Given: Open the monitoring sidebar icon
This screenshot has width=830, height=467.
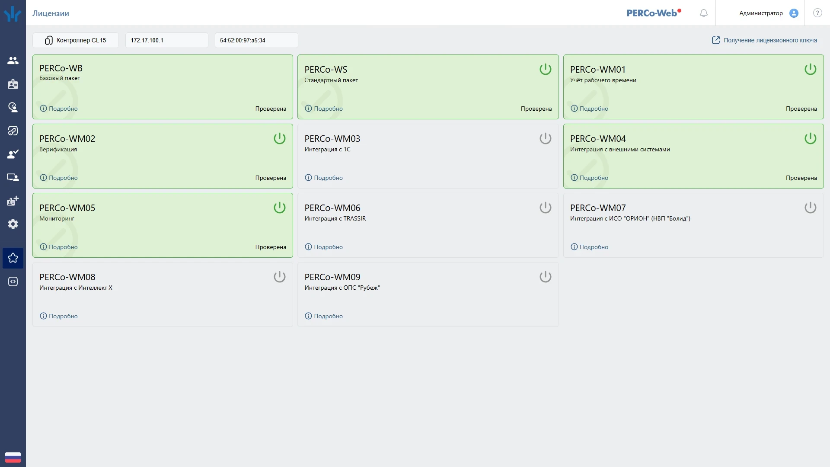Looking at the screenshot, I should 13,177.
